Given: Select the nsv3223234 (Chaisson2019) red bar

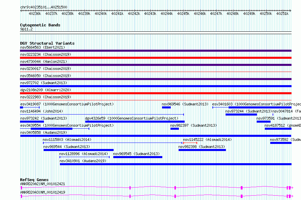Looking at the screenshot, I should click(x=156, y=58).
